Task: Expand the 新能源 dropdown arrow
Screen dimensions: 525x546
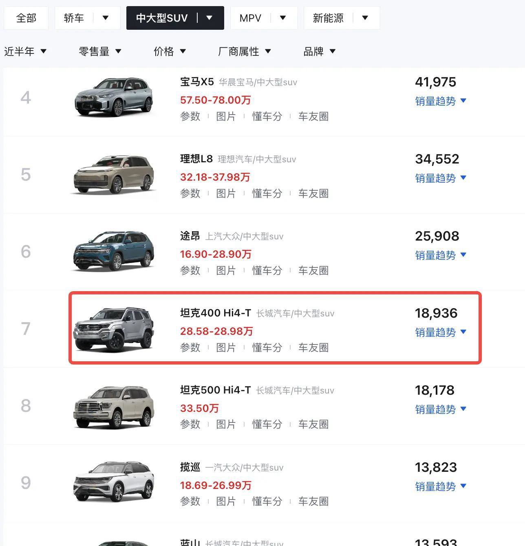Action: (x=365, y=18)
